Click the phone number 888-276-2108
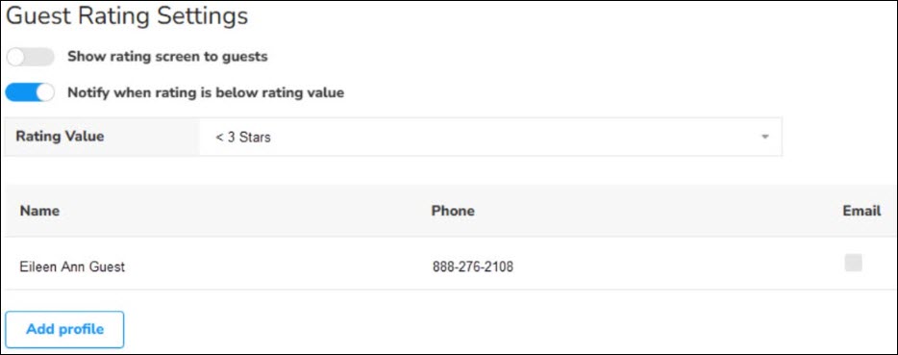The height and width of the screenshot is (355, 898). tap(473, 266)
